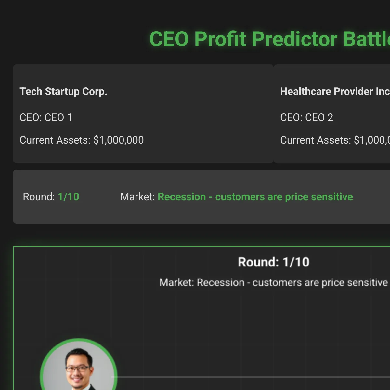Expand the round status bar
Image resolution: width=390 pixels, height=390 pixels.
point(201,197)
